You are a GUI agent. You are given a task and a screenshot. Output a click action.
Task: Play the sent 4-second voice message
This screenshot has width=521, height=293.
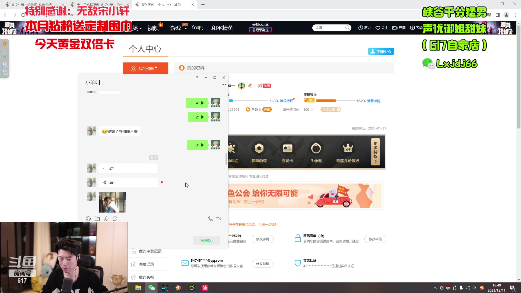click(197, 103)
